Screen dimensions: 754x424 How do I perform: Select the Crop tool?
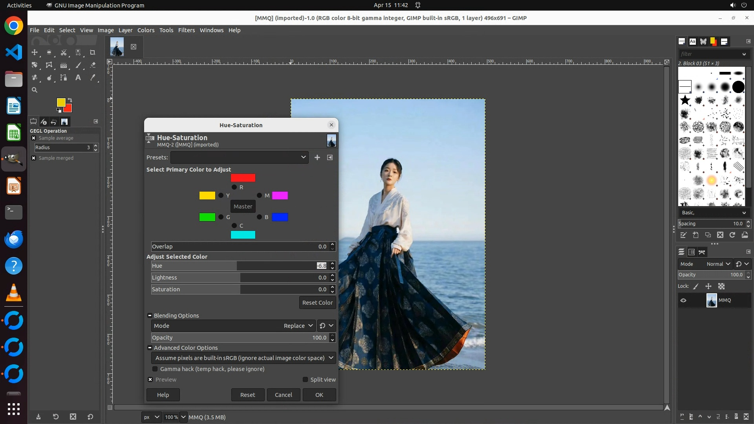93,52
